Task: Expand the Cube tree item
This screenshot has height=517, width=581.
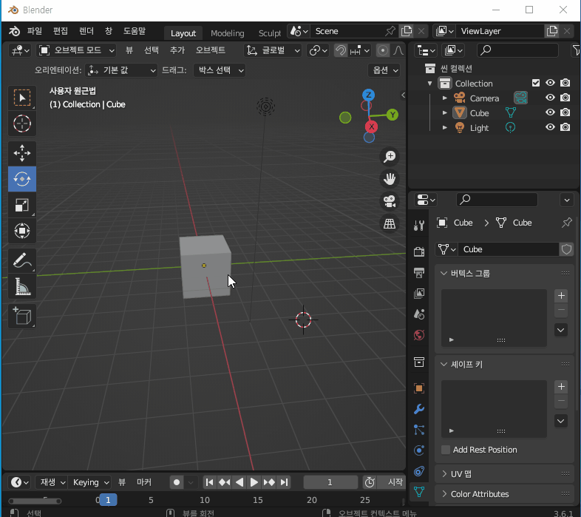Action: pos(445,112)
